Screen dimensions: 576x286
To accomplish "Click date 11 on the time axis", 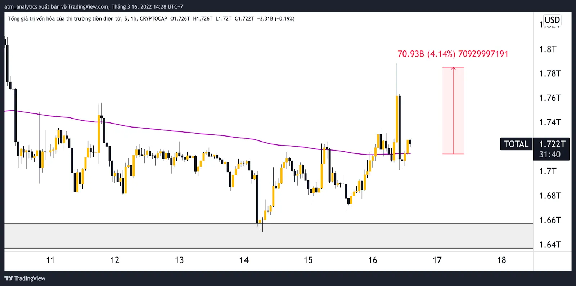I will [50, 260].
